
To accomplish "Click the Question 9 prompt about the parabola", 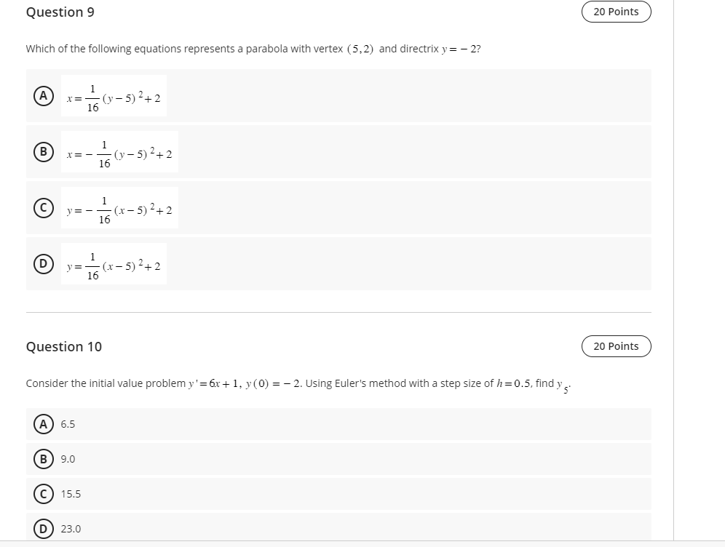I will 255,49.
